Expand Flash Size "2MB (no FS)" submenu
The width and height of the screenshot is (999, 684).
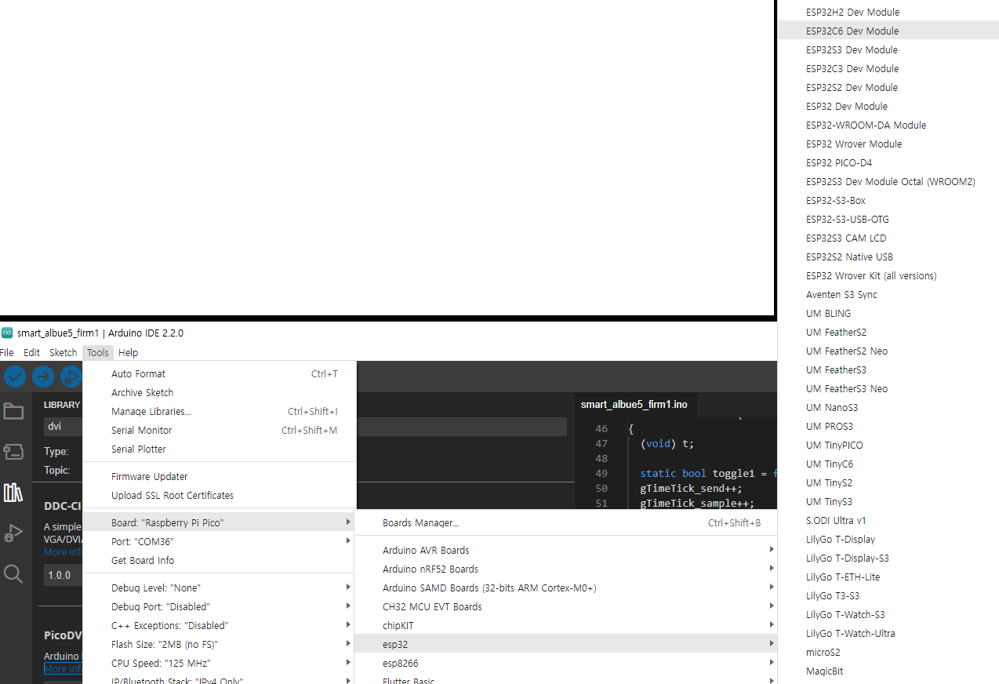[220, 645]
